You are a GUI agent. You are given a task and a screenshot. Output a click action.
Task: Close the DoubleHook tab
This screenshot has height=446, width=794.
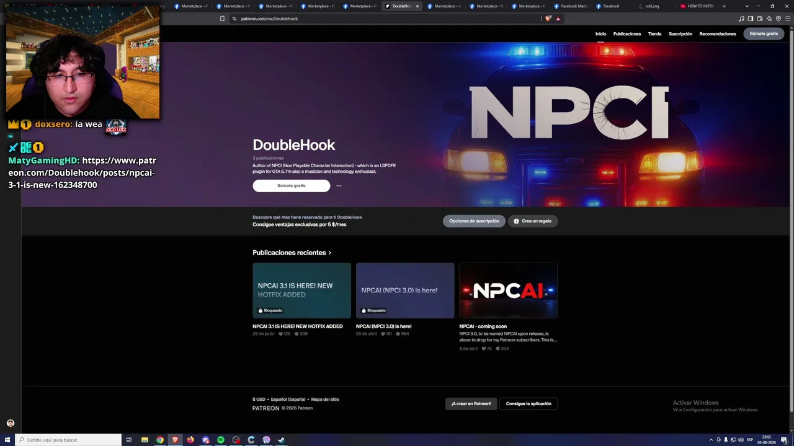tap(417, 6)
